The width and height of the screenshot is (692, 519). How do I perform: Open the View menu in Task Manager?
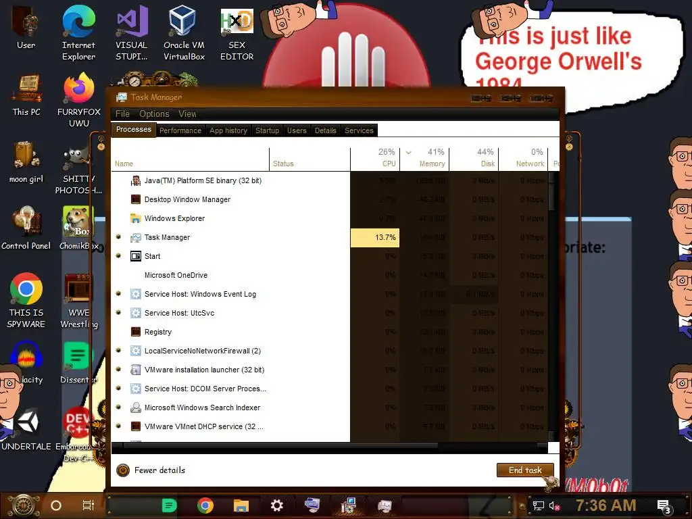(x=187, y=114)
